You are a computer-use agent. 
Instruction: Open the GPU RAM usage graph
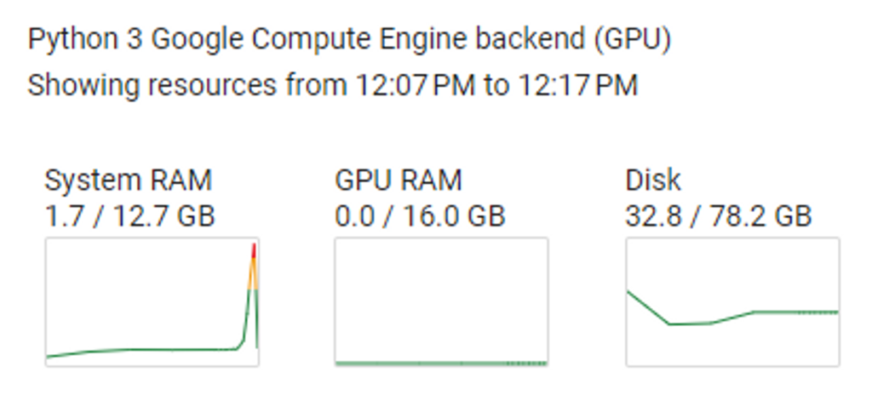pos(442,301)
